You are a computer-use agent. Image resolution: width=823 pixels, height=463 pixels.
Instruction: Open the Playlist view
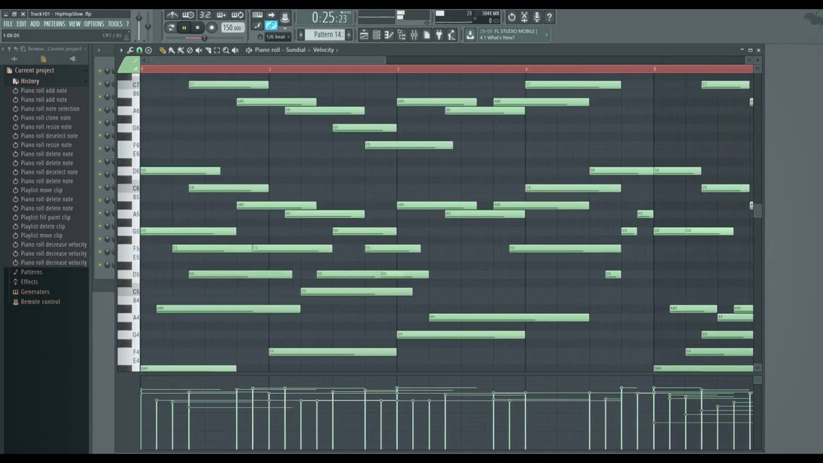[364, 35]
